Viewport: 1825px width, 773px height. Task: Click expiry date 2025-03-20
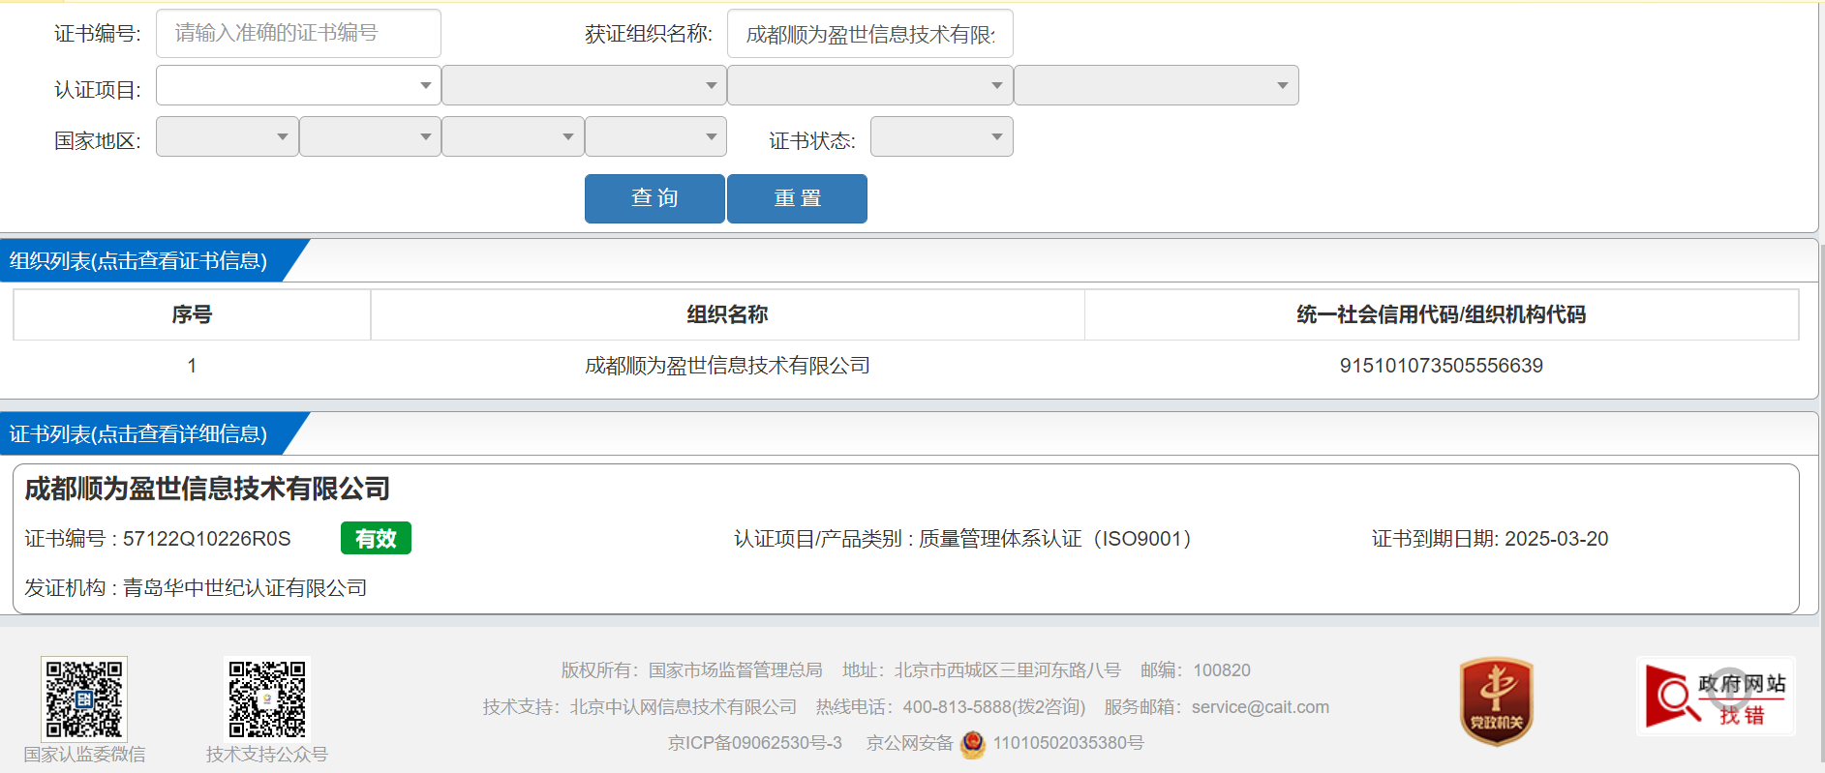click(1556, 539)
